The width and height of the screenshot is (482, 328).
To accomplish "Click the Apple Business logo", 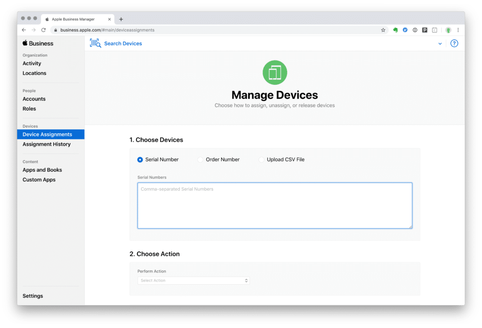I will click(38, 43).
